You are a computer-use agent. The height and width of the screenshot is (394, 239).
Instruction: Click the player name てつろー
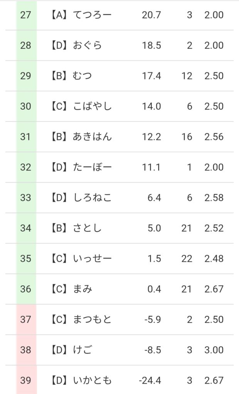pos(92,15)
